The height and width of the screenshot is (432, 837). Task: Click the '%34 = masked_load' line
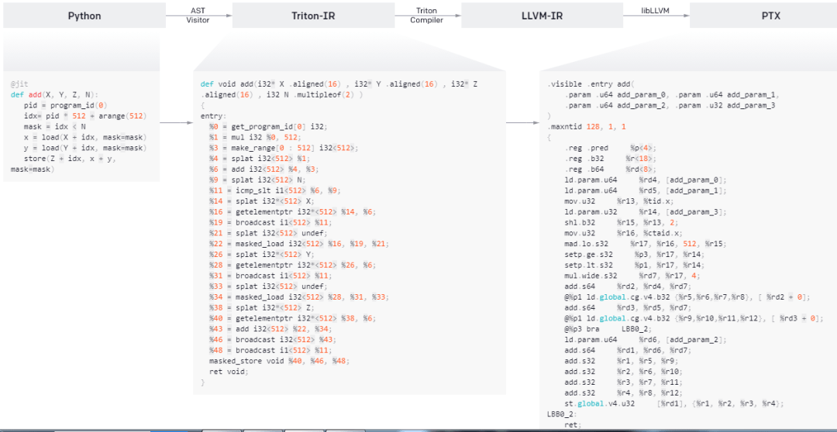pos(299,297)
